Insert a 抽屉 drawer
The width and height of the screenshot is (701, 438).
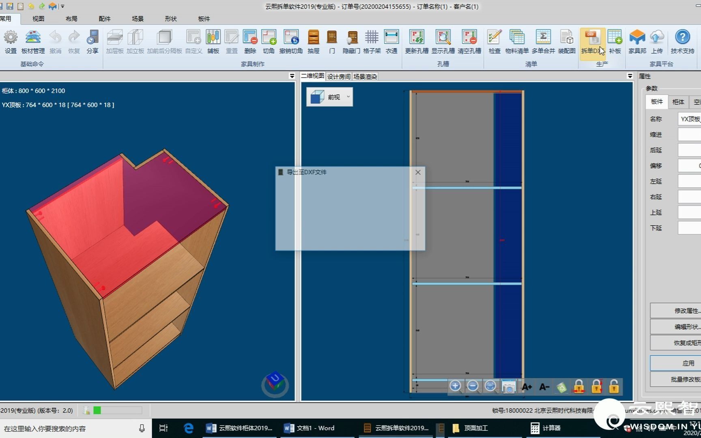314,41
